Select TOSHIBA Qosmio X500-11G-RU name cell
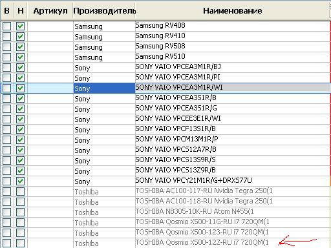The image size is (331, 248). (x=233, y=223)
